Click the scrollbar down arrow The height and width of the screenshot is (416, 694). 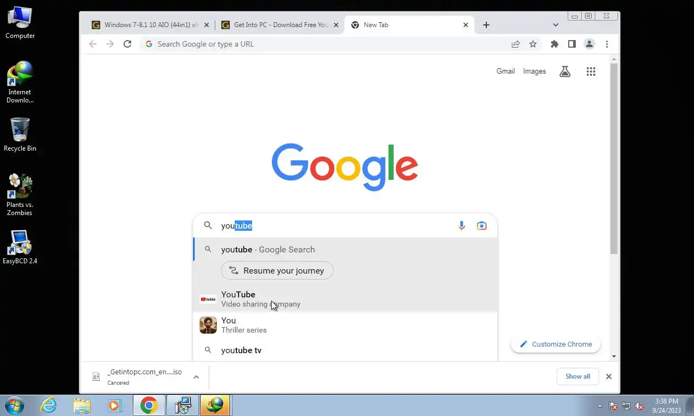coord(614,356)
